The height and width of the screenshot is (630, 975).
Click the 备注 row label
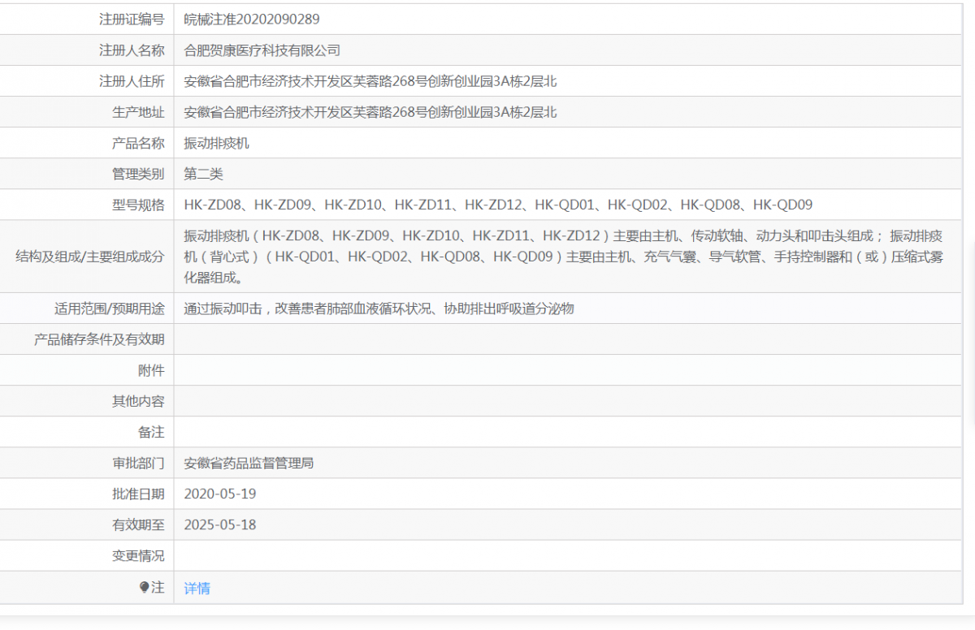point(151,432)
